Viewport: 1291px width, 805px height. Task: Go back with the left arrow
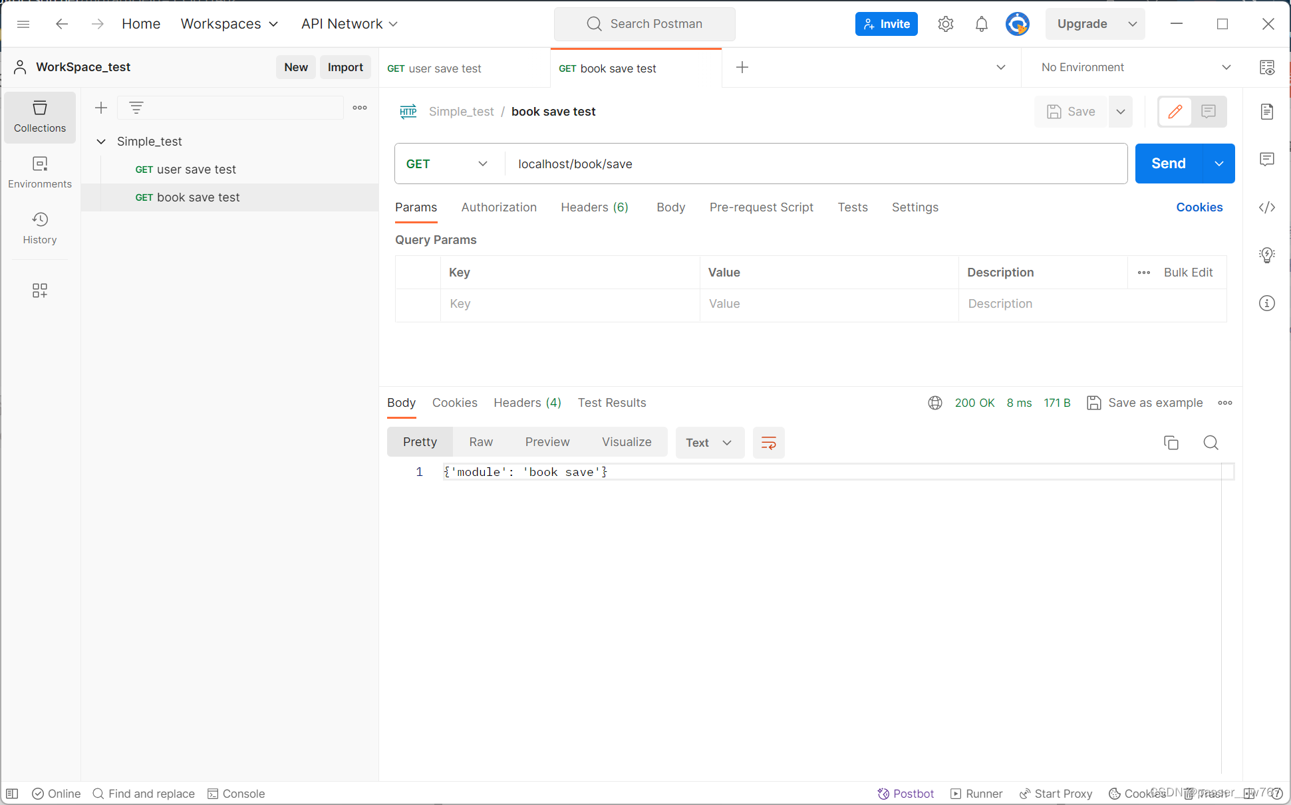pyautogui.click(x=62, y=24)
